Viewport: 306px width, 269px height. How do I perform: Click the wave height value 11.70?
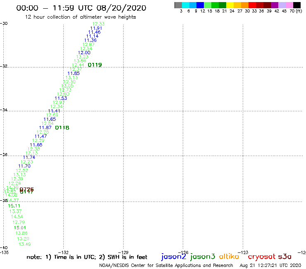[24, 166]
